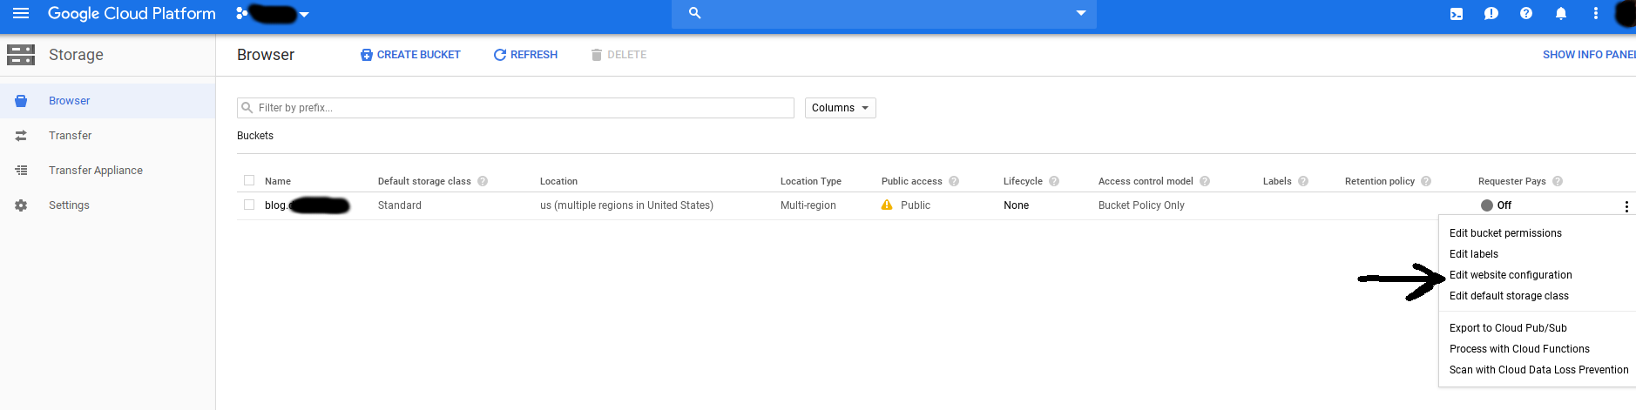Choose Scan with Cloud Data Loss Prevention
The width and height of the screenshot is (1636, 410).
(x=1538, y=370)
